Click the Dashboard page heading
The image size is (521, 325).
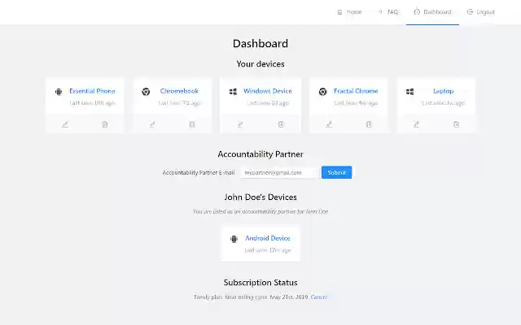click(x=260, y=43)
